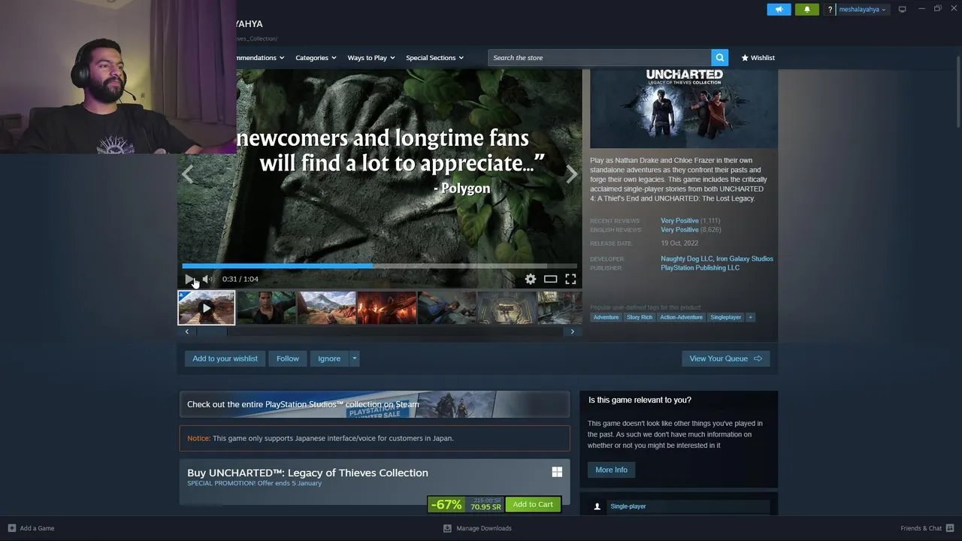Screen dimensions: 962x541
Task: Click the More Info button
Action: click(x=611, y=470)
